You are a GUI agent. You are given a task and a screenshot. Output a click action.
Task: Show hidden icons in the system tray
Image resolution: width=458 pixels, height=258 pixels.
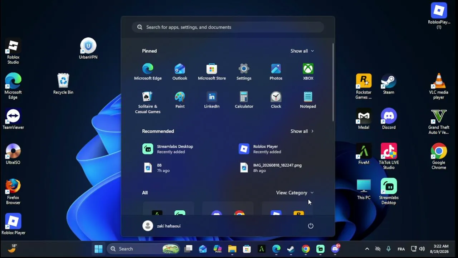point(367,249)
